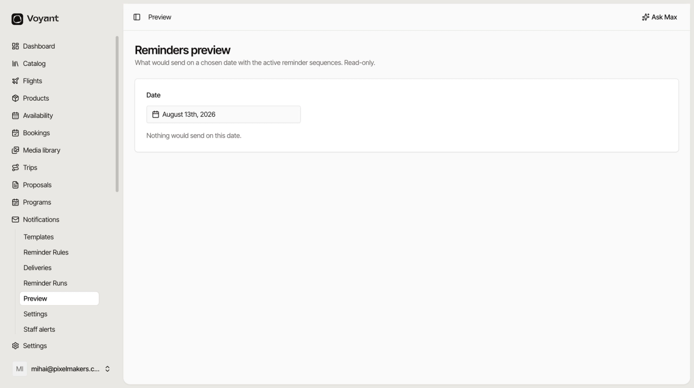
Task: Toggle the sidebar panel icon
Action: (137, 17)
